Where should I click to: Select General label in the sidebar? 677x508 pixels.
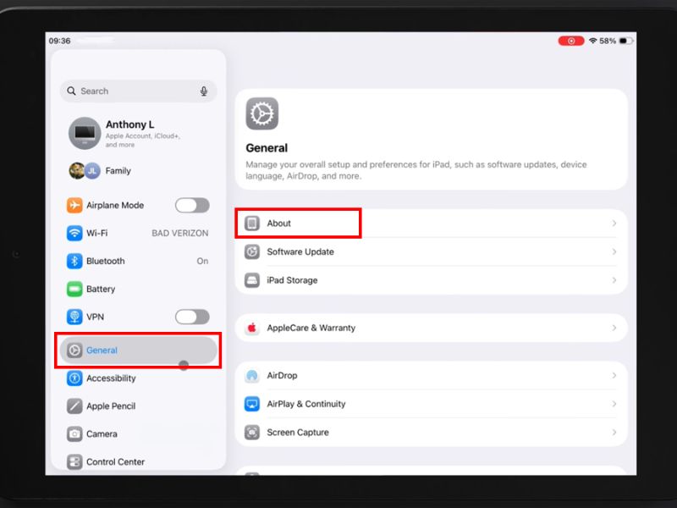click(102, 351)
